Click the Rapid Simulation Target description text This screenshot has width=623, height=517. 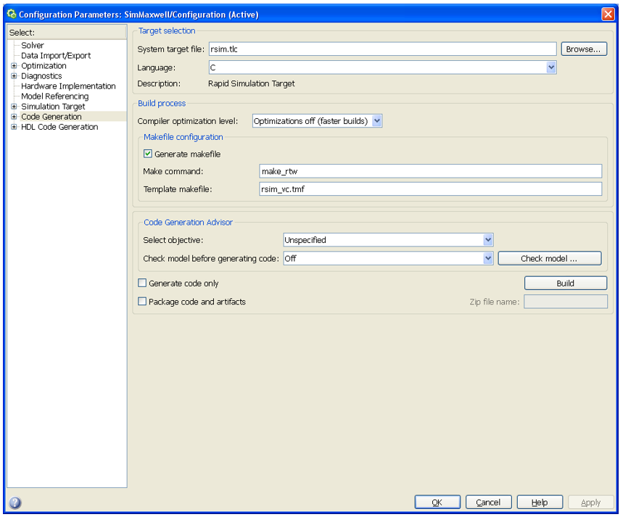[252, 83]
